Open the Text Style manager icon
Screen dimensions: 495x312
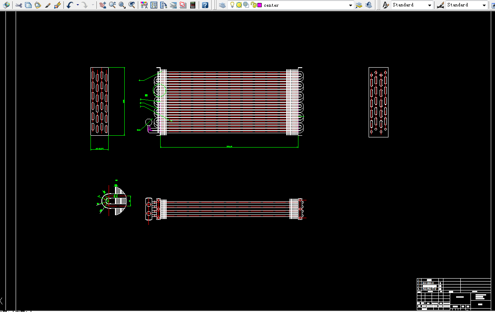pyautogui.click(x=386, y=5)
